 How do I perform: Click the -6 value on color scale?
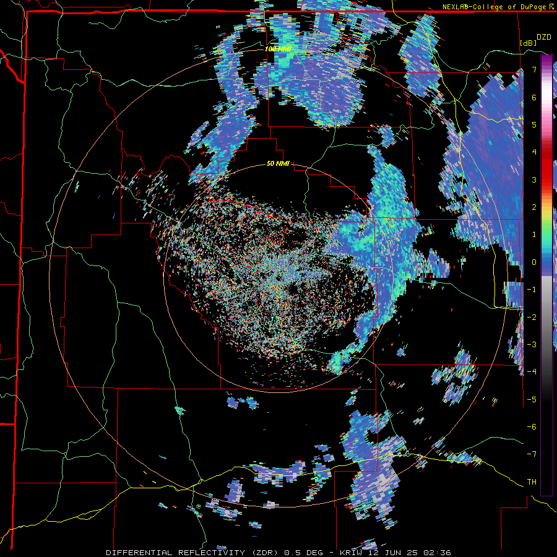(x=532, y=427)
